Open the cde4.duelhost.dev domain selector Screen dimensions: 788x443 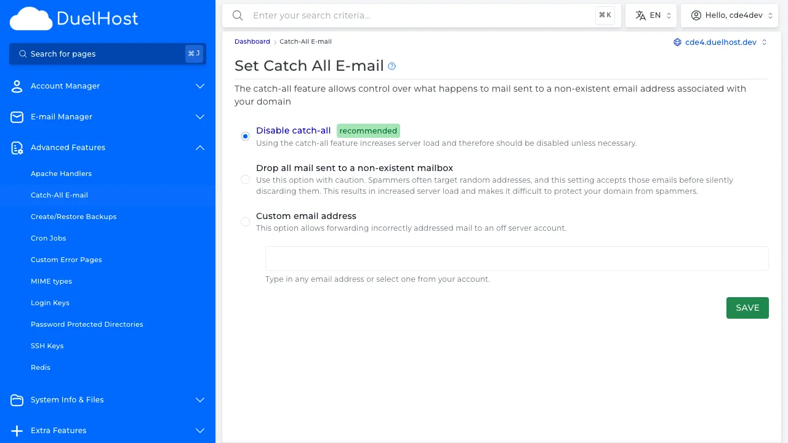click(x=719, y=41)
